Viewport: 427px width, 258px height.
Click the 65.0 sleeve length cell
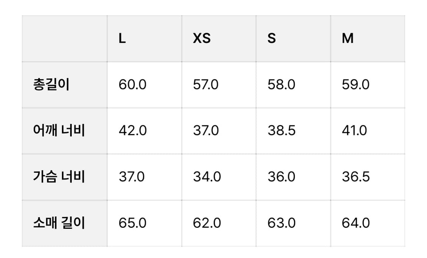pyautogui.click(x=132, y=223)
